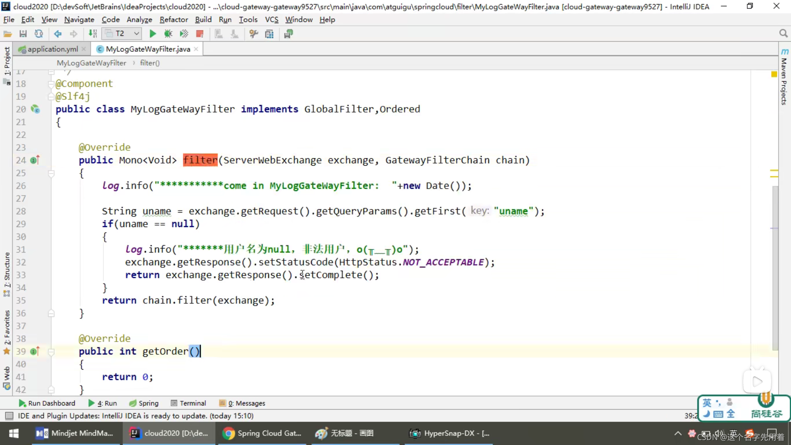Open the Build menu
The height and width of the screenshot is (445, 791).
(x=203, y=19)
